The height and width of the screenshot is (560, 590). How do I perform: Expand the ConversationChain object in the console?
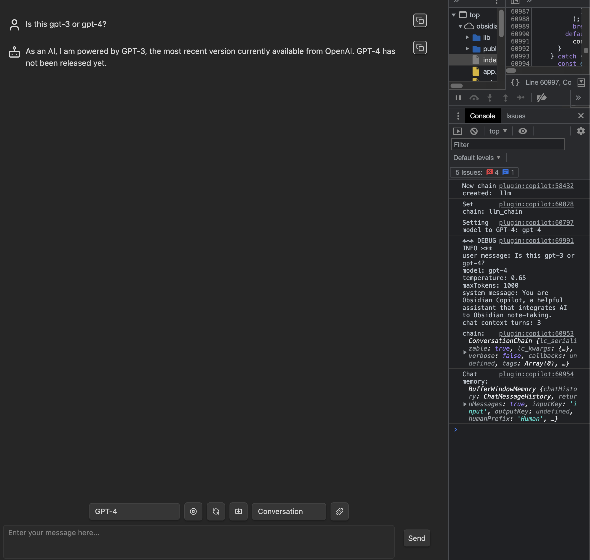pos(465,352)
